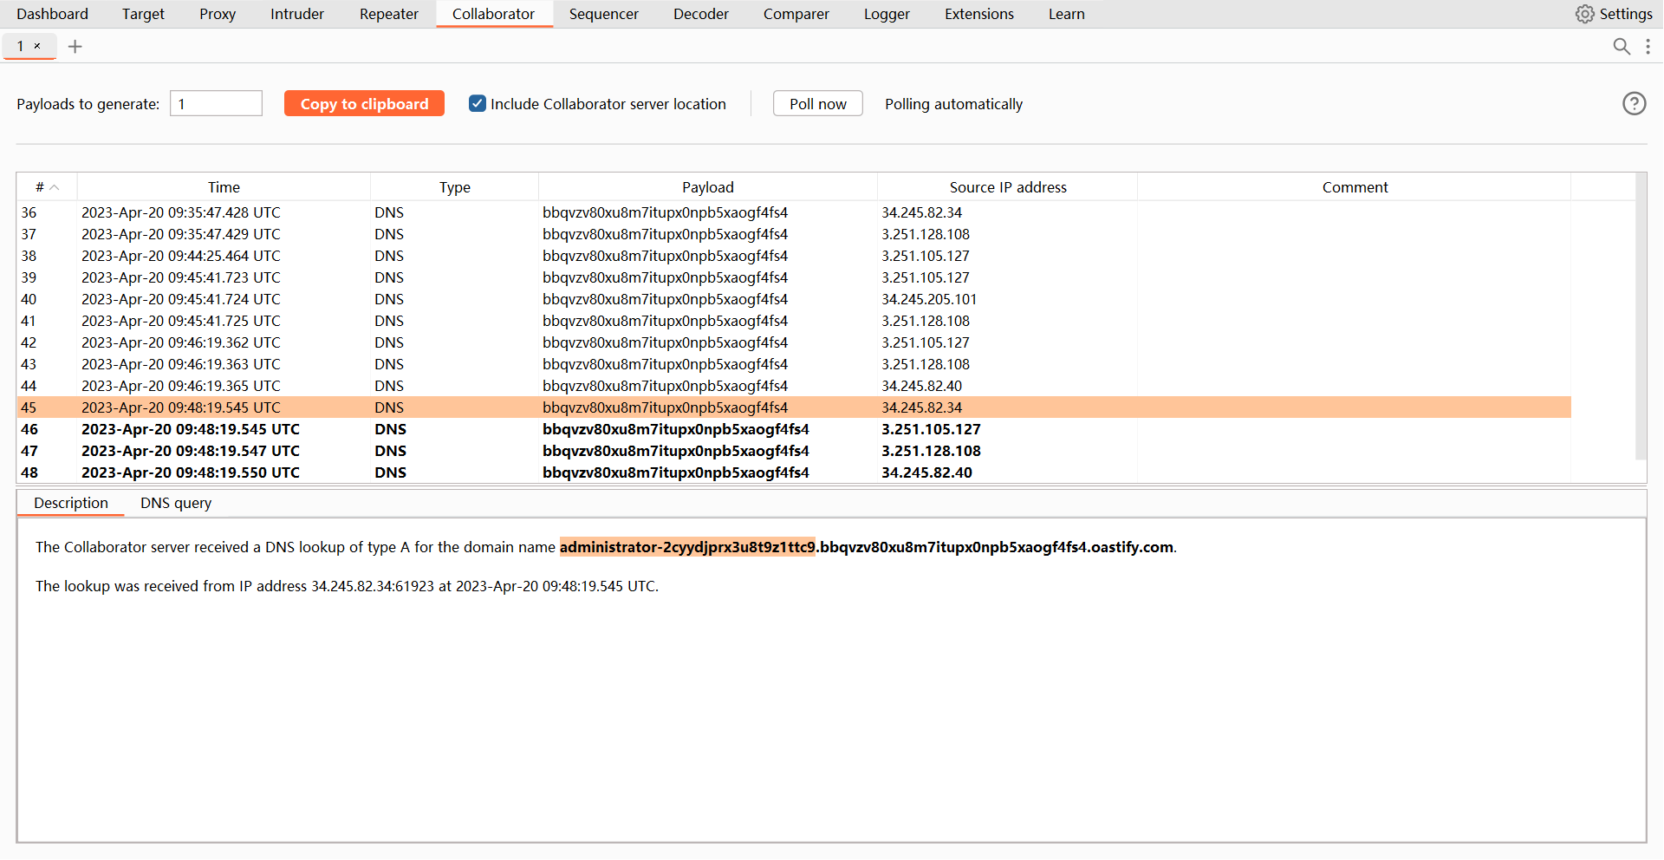The image size is (1664, 860).
Task: Switch to the Repeater tab
Action: click(x=388, y=14)
